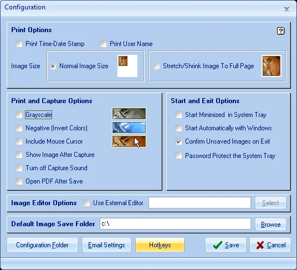This screenshot has width=297, height=270.
Task: Select the Normal Image Size radio button
Action: tap(53, 66)
